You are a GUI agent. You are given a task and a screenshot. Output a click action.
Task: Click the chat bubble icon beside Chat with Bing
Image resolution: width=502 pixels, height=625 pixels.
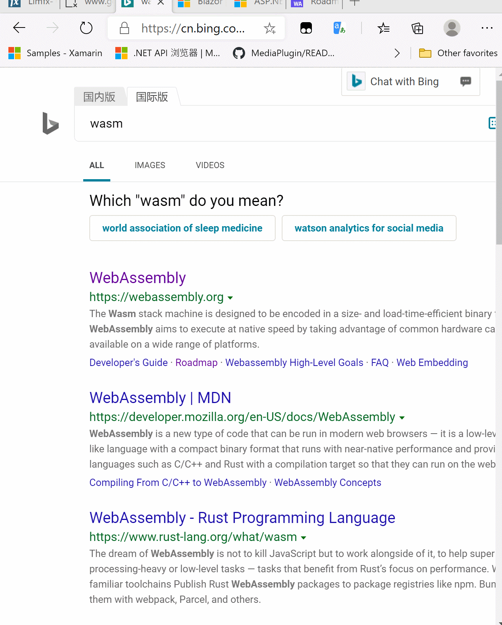(x=465, y=81)
